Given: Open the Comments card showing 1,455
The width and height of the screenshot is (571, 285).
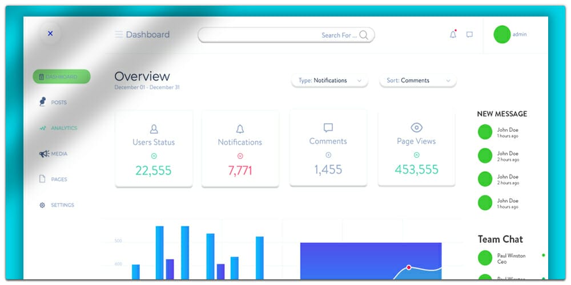Looking at the screenshot, I should (328, 148).
